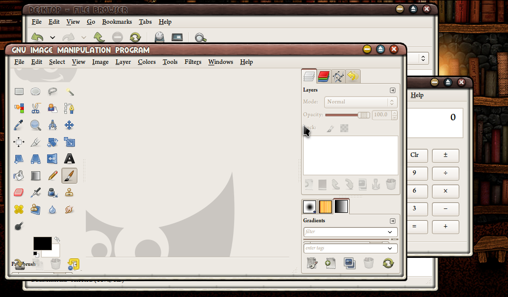This screenshot has width=508, height=297.
Task: Open back history dropdown in File Browser
Action: [53, 38]
